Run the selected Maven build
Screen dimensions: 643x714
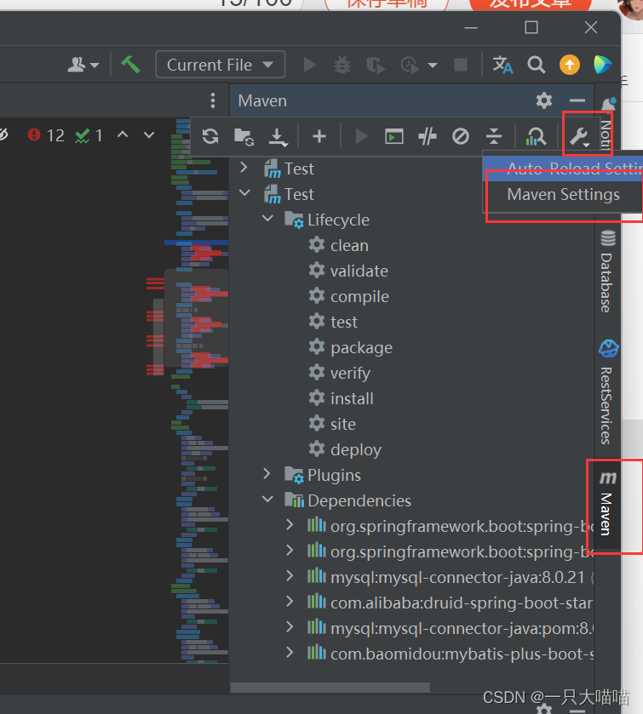[x=361, y=136]
